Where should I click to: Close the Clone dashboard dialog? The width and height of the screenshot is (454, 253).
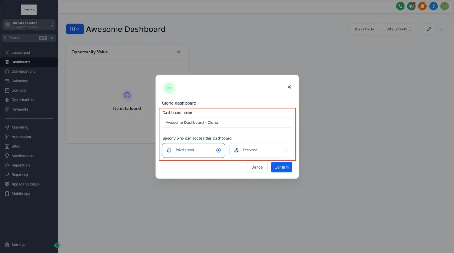point(289,87)
